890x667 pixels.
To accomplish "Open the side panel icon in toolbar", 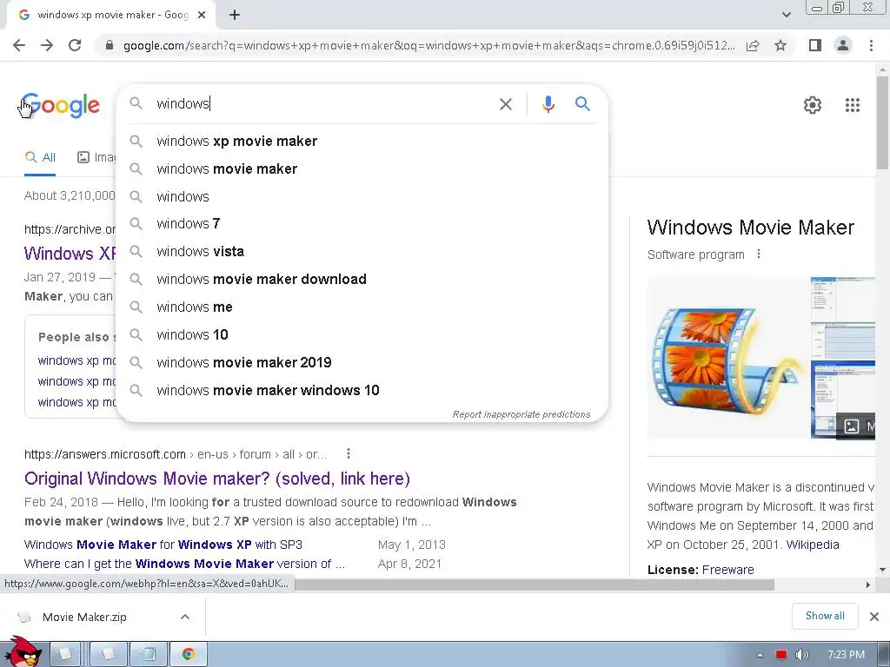I will tap(815, 45).
